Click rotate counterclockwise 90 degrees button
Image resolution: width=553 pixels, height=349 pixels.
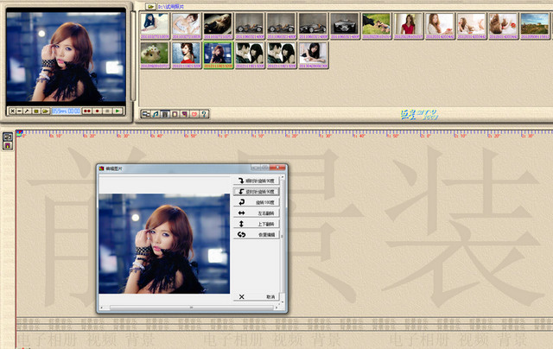(x=256, y=191)
